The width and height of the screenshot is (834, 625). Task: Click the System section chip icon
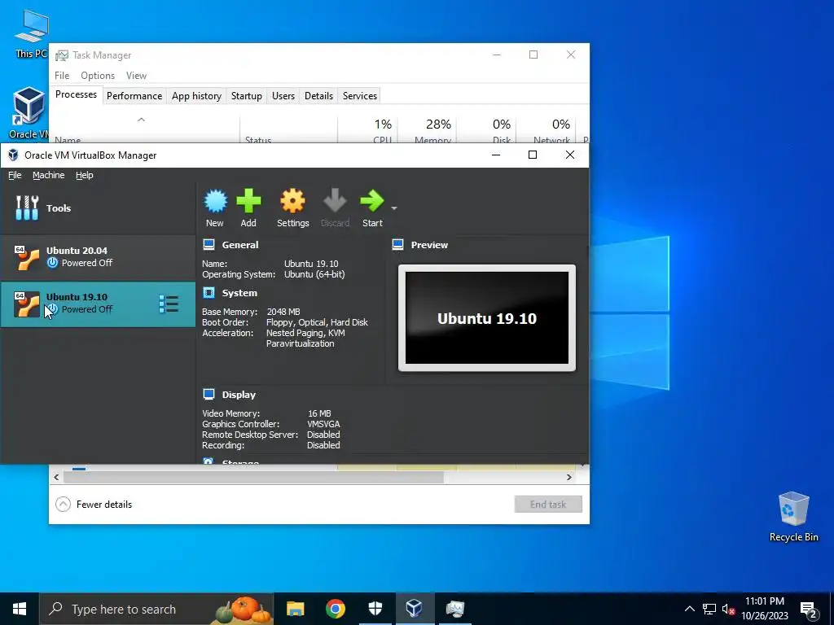[x=209, y=293]
